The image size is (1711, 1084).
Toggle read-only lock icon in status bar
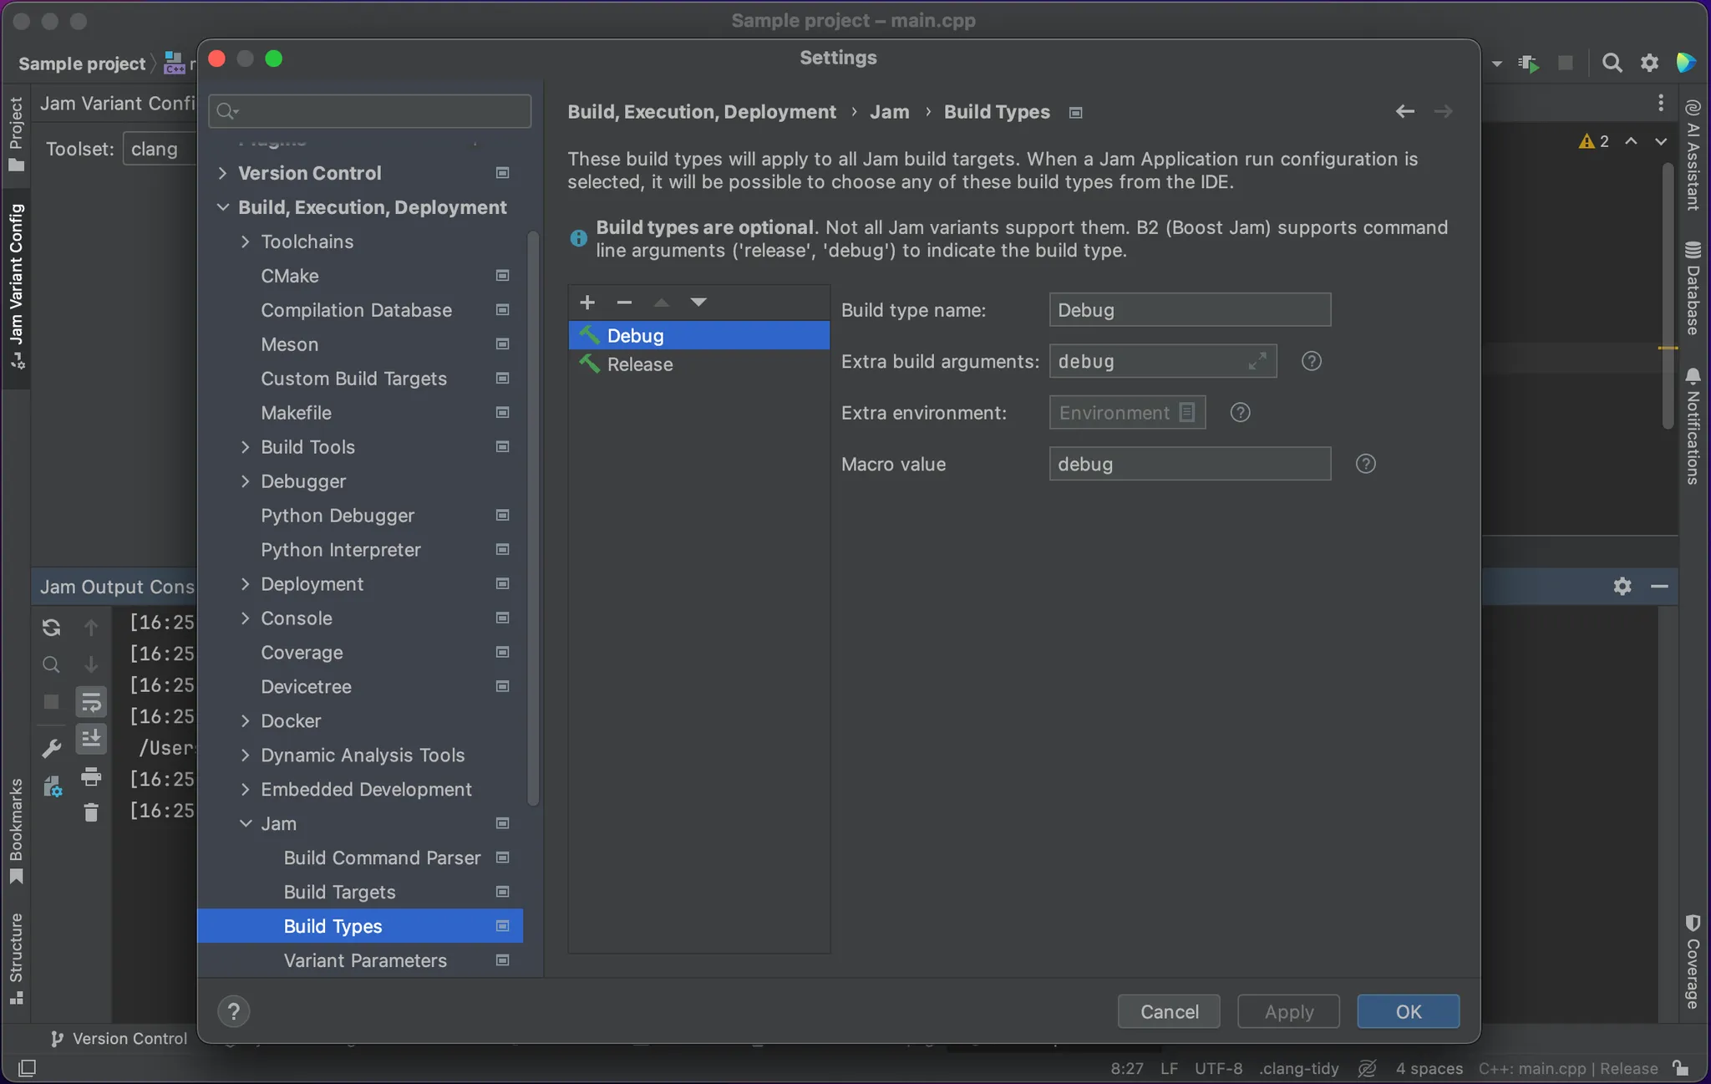[x=1680, y=1068]
